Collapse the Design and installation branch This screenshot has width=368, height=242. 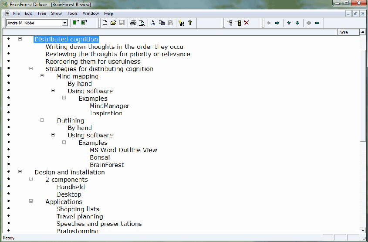20,172
